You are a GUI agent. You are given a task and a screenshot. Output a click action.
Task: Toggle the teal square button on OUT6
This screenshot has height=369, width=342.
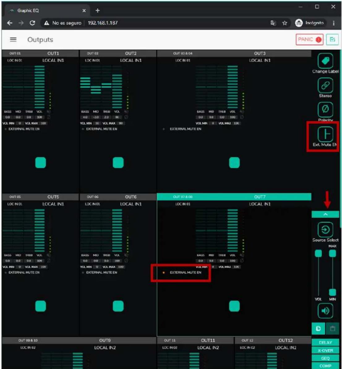point(118,306)
